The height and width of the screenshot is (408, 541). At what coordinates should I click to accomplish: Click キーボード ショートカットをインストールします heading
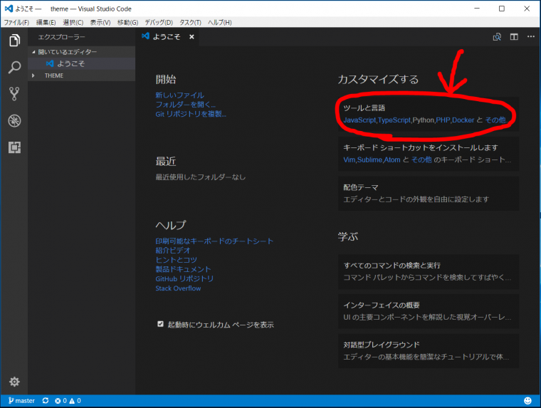click(x=421, y=147)
